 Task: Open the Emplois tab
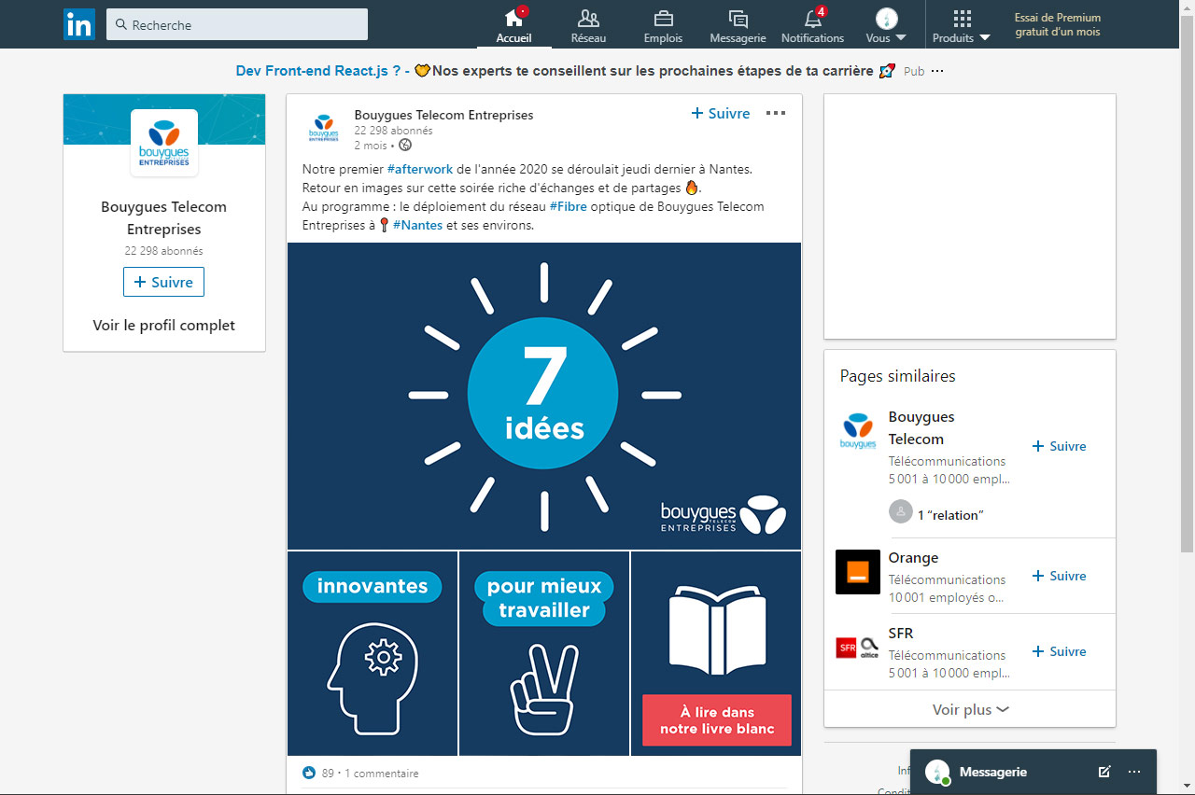663,25
